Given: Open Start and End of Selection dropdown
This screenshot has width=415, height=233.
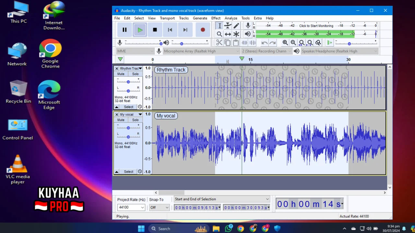Looking at the screenshot, I should point(222,199).
